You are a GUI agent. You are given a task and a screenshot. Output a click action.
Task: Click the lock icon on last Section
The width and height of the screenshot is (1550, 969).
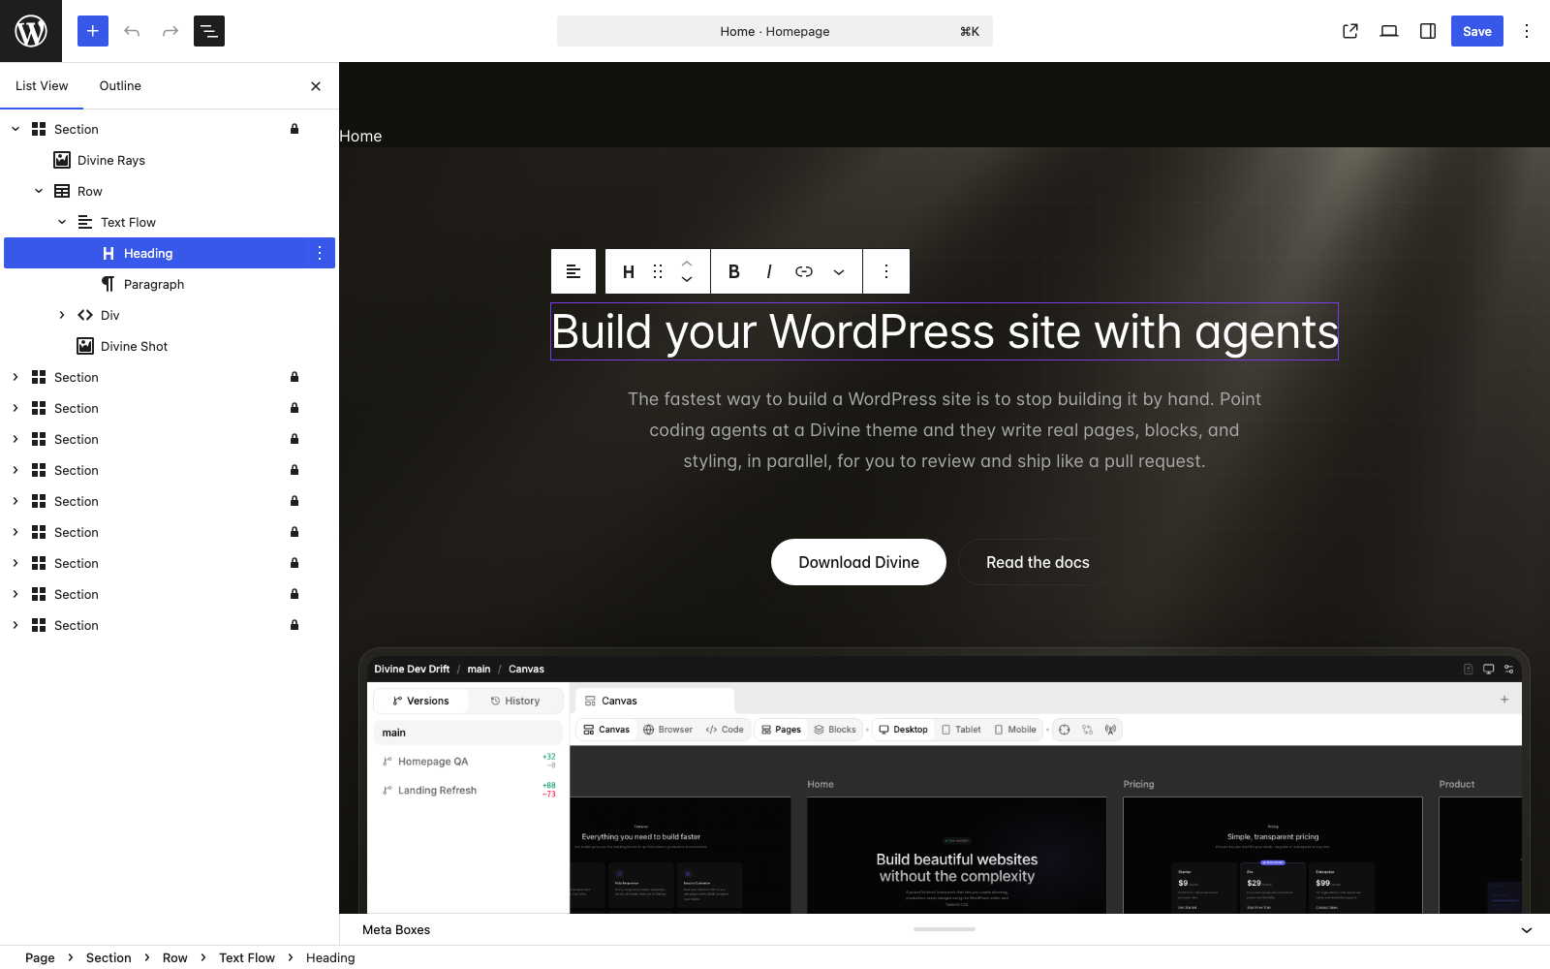coord(294,625)
